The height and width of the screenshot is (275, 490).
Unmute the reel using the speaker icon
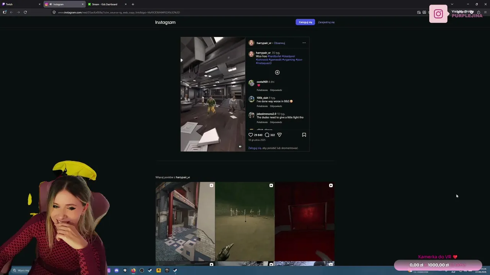click(x=240, y=146)
